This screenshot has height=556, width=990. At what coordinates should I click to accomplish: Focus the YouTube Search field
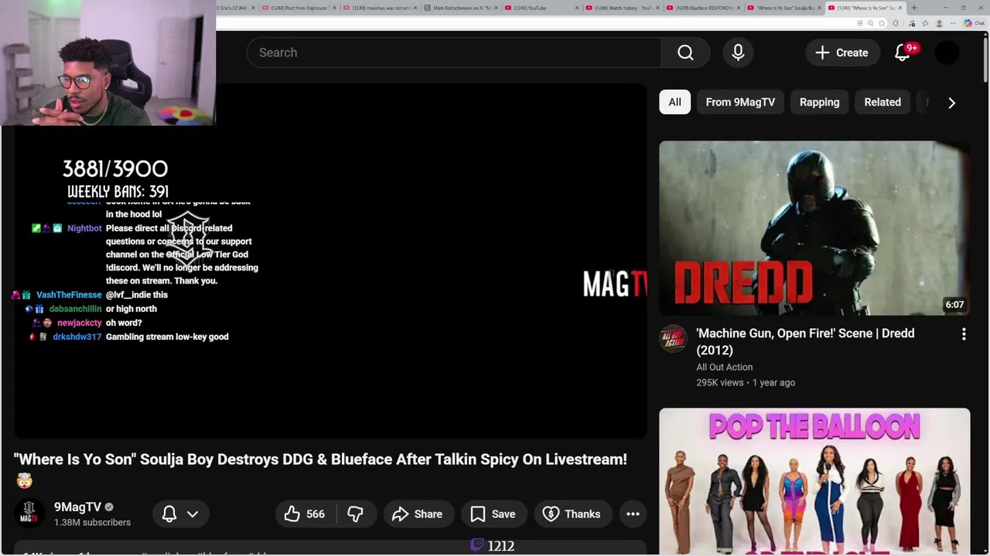tap(454, 53)
